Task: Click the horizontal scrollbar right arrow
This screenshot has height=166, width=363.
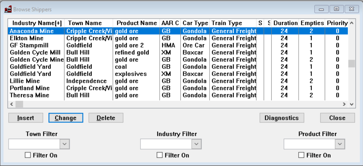Action: pyautogui.click(x=344, y=104)
